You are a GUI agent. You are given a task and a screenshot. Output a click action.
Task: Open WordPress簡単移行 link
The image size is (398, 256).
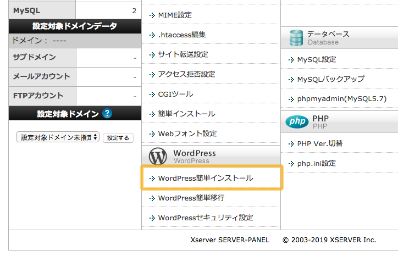[x=191, y=198]
